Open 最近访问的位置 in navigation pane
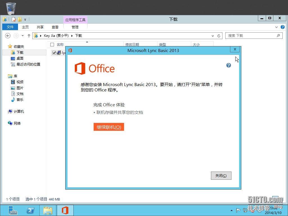The height and width of the screenshot is (216, 288). point(28,64)
